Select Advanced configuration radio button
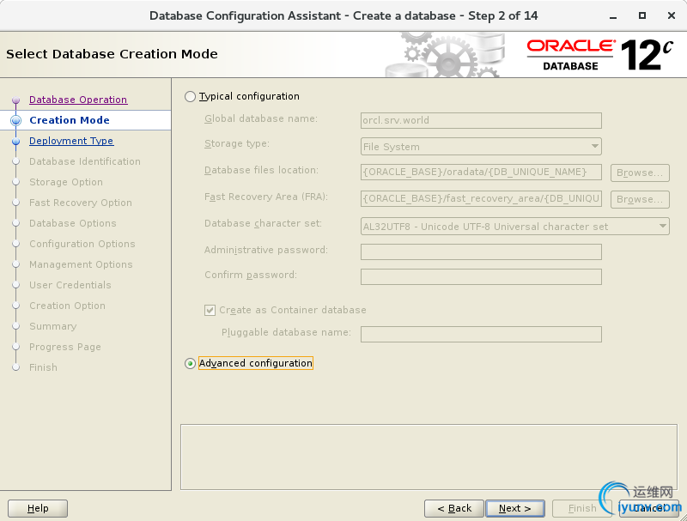Viewport: 687px width, 521px height. click(190, 363)
